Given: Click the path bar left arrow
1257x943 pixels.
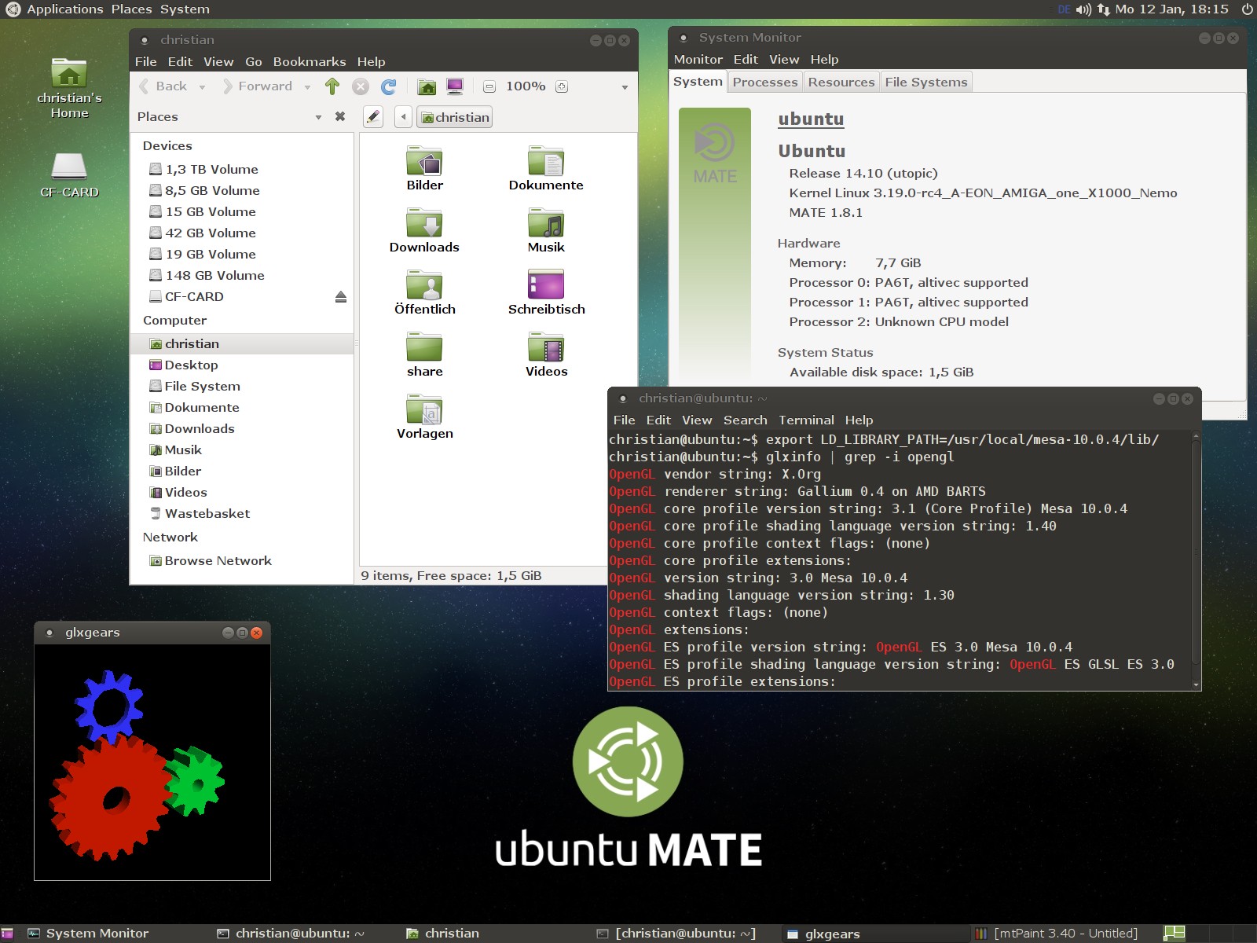Looking at the screenshot, I should click(403, 117).
